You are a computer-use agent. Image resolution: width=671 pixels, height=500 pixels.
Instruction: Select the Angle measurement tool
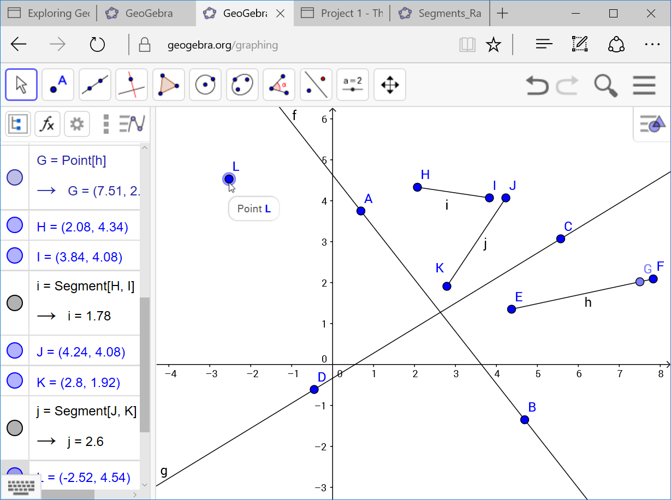pos(278,85)
